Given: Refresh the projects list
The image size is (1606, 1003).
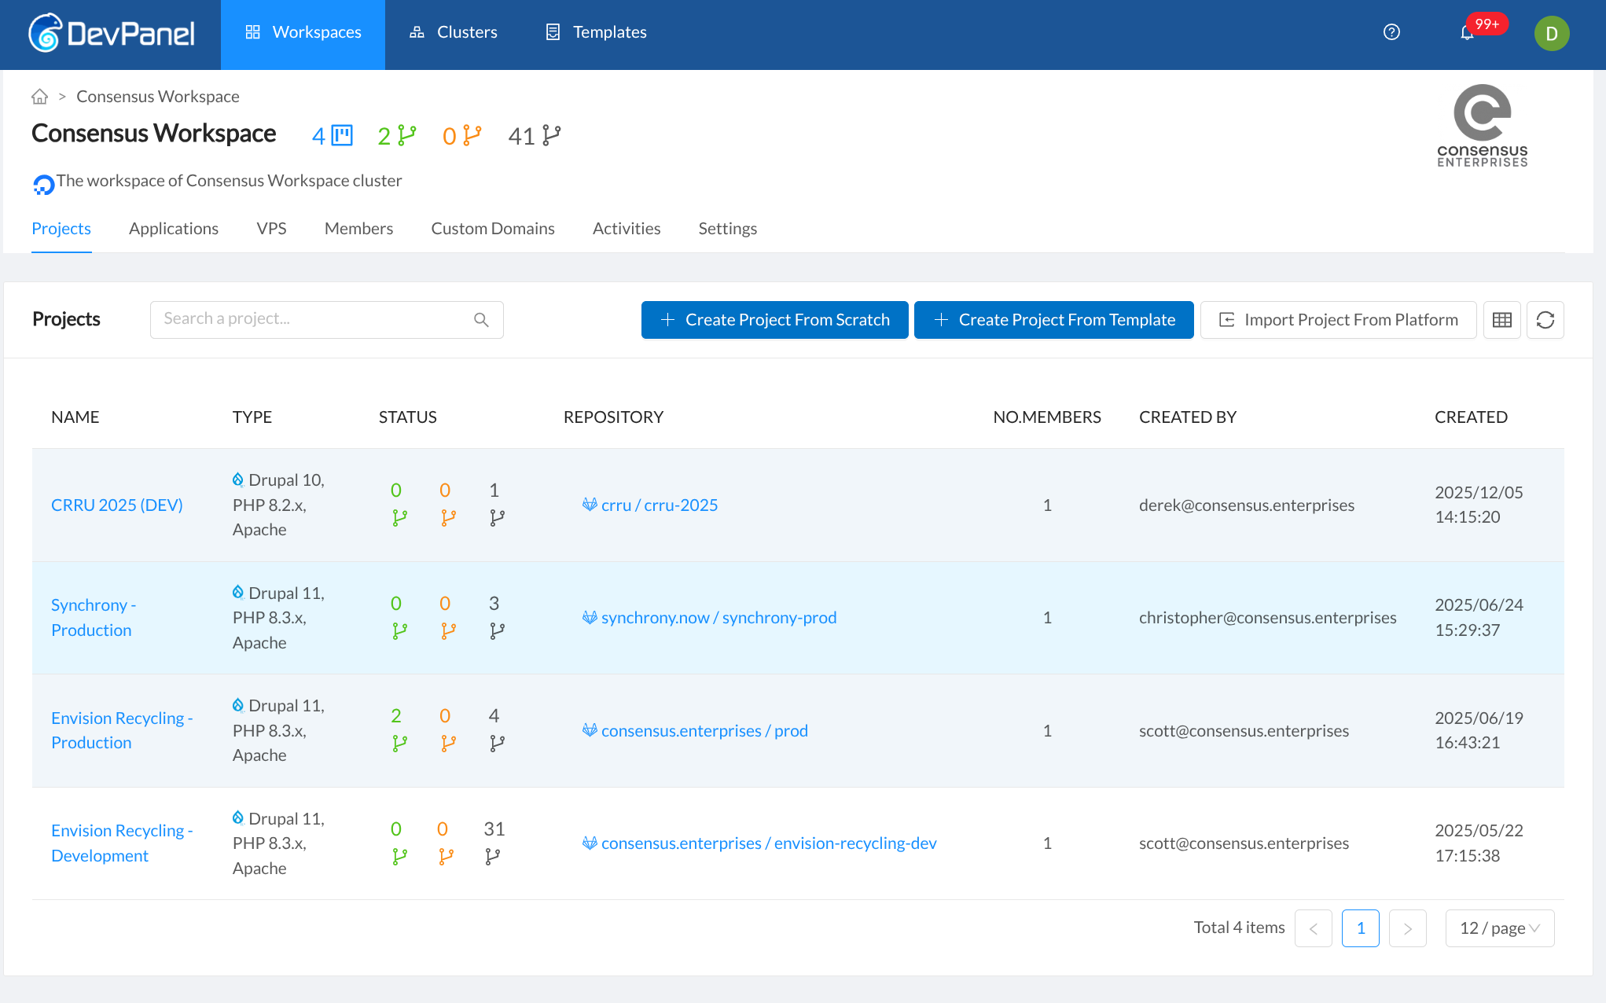Looking at the screenshot, I should (1545, 320).
